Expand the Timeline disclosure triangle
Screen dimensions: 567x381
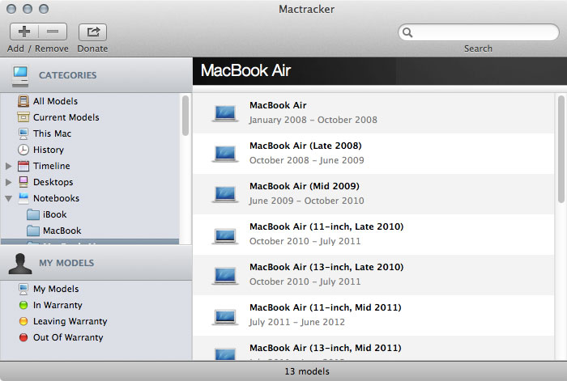[9, 166]
